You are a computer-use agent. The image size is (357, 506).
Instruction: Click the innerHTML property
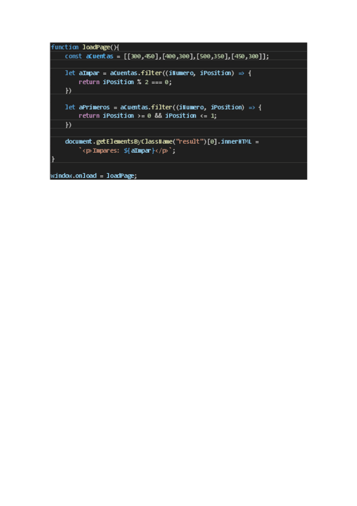pyautogui.click(x=236, y=141)
